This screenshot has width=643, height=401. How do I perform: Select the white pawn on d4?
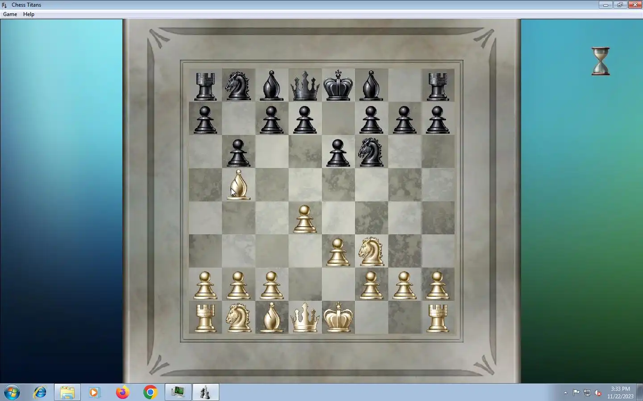coord(305,219)
